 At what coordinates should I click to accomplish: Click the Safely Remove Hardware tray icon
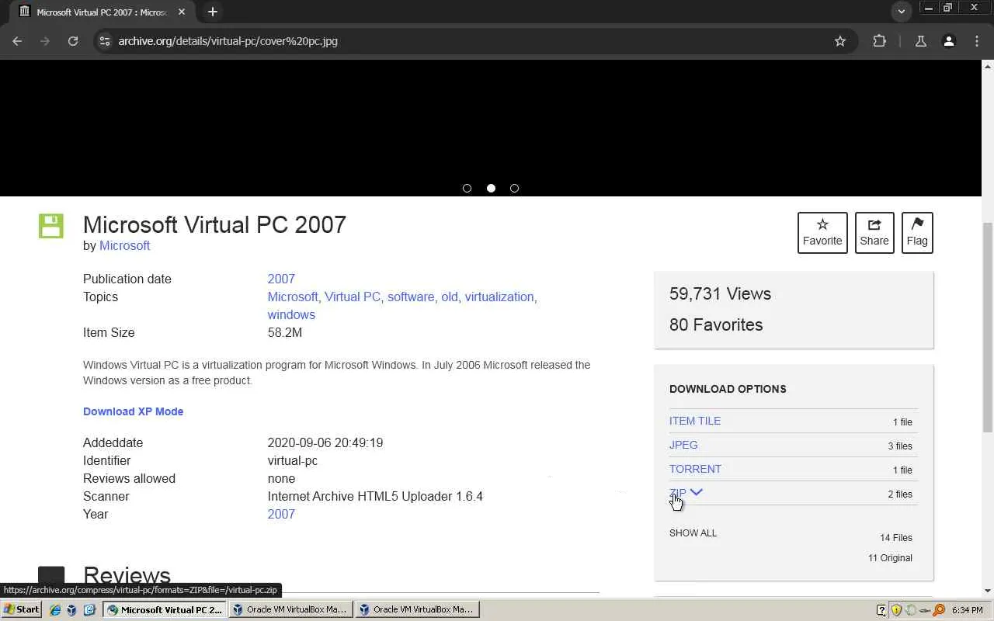(925, 610)
